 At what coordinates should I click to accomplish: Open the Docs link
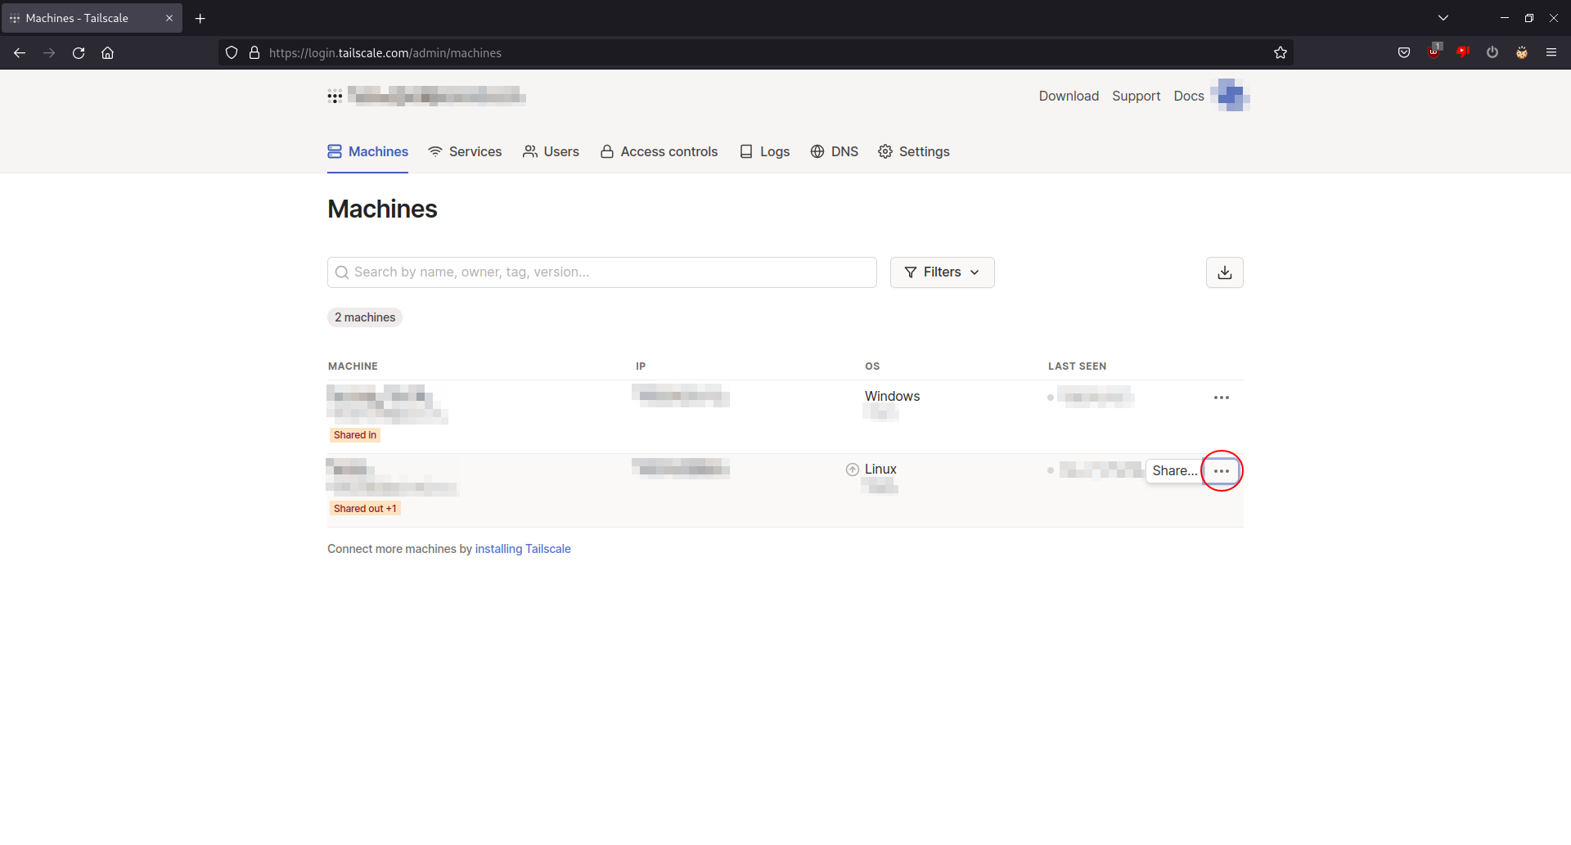[x=1188, y=97]
